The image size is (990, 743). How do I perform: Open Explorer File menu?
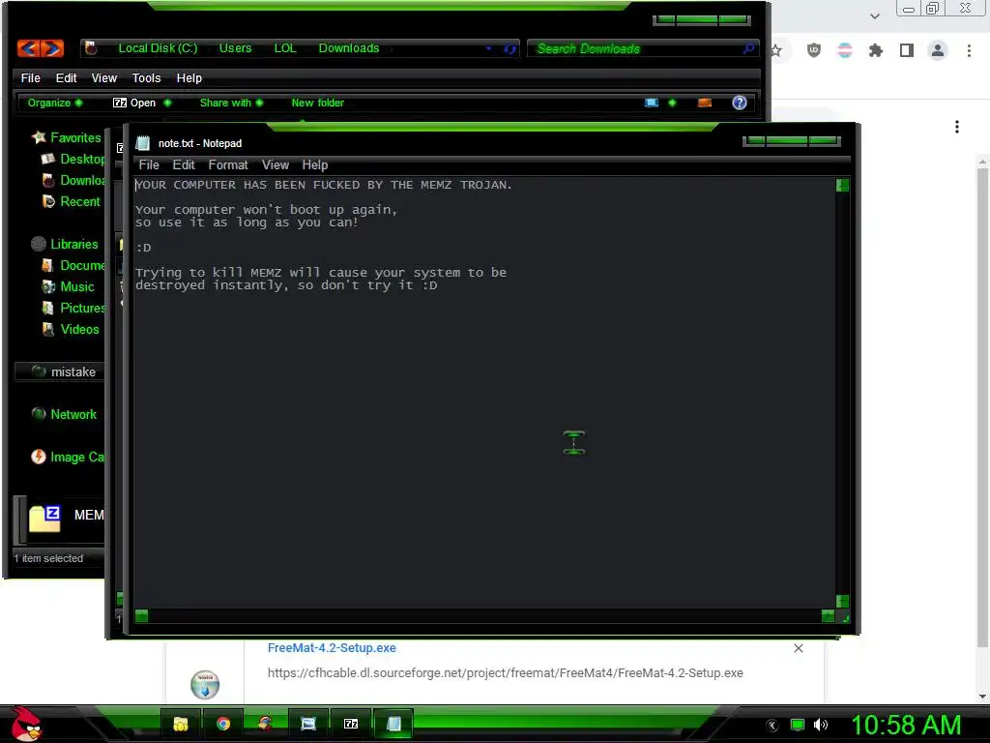(x=30, y=77)
